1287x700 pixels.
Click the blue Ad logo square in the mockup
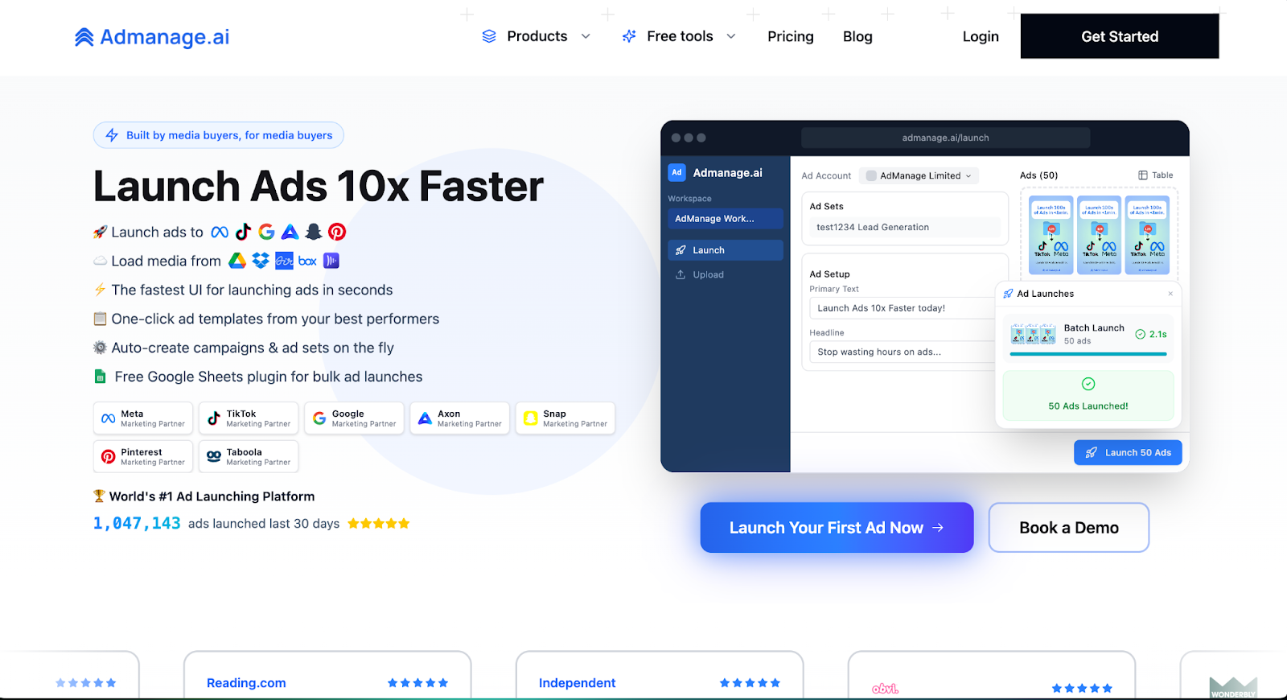tap(676, 172)
